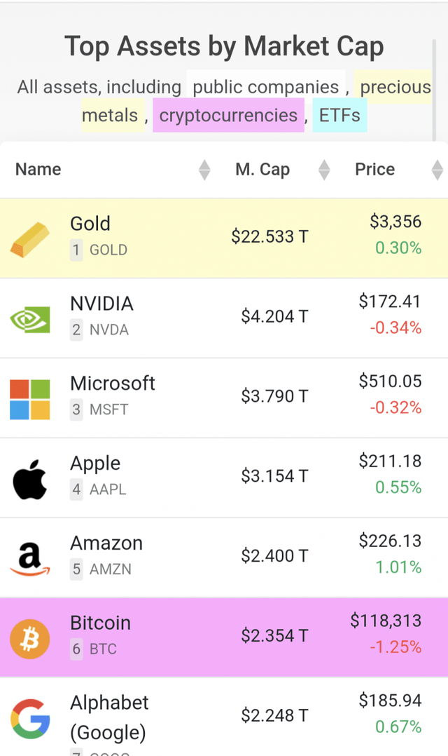Click the Amazon logo icon

[30, 560]
